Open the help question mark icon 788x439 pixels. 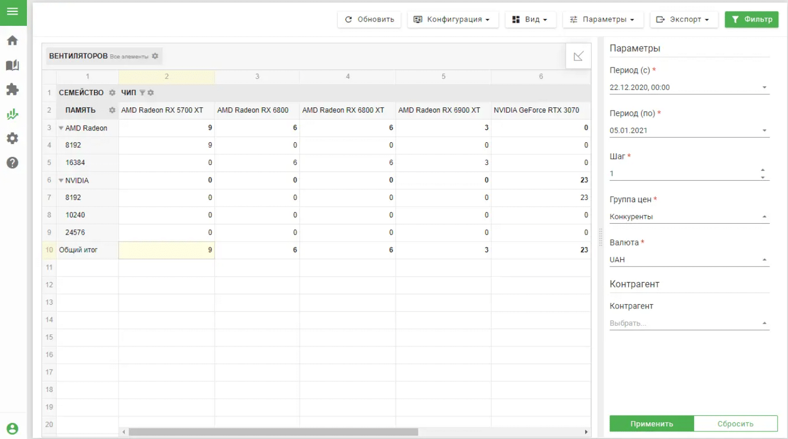pyautogui.click(x=12, y=163)
